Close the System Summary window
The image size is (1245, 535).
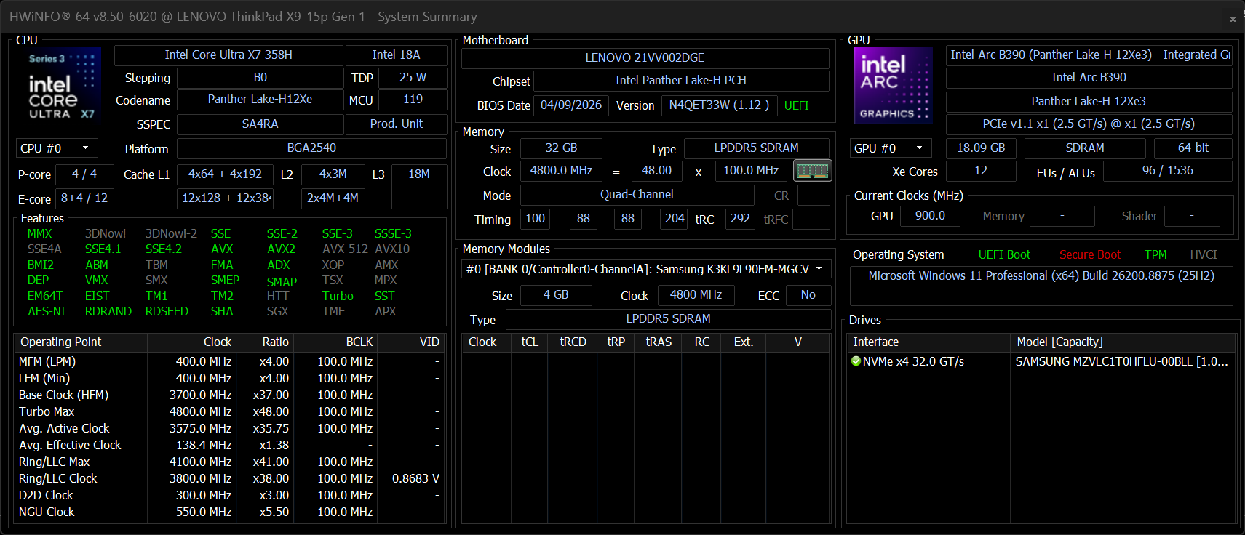(1233, 19)
